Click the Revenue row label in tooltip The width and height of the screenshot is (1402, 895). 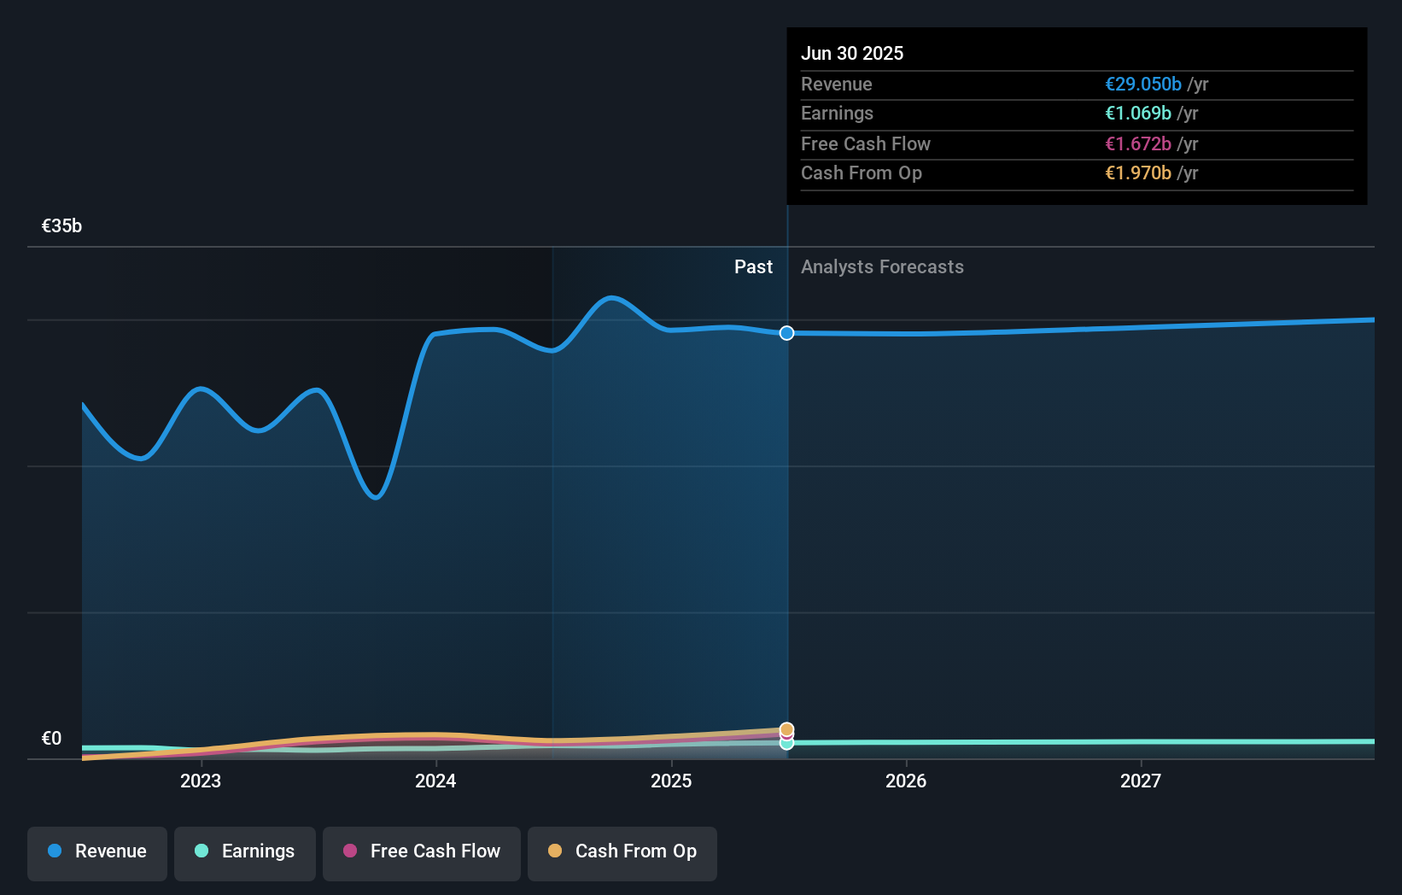coord(837,84)
